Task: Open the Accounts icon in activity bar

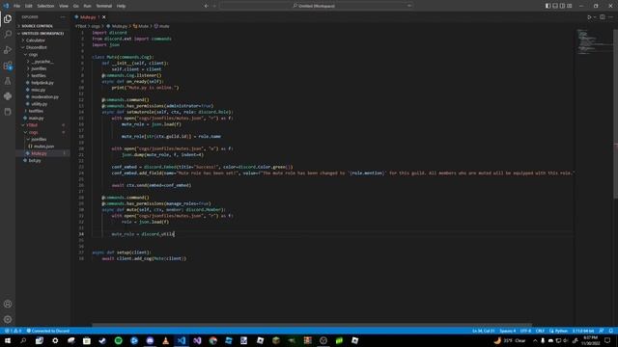Action: (x=8, y=304)
